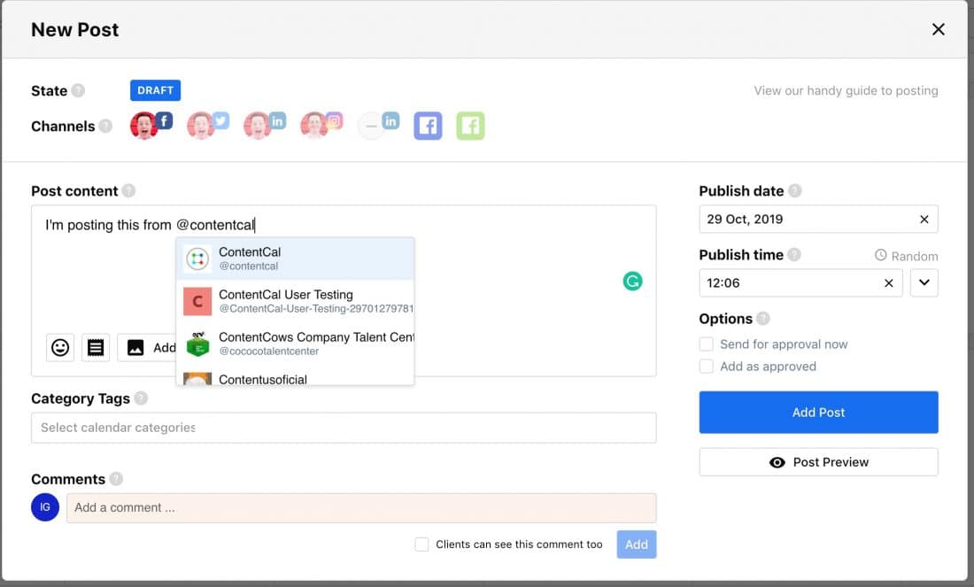Open help for Publish time
This screenshot has width=974, height=587.
794,255
